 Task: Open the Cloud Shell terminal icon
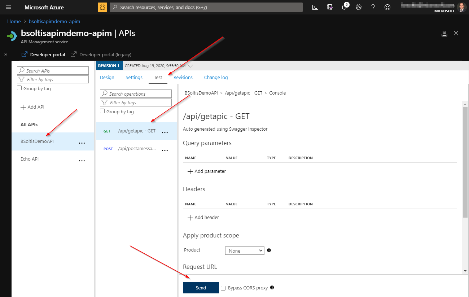(x=315, y=7)
